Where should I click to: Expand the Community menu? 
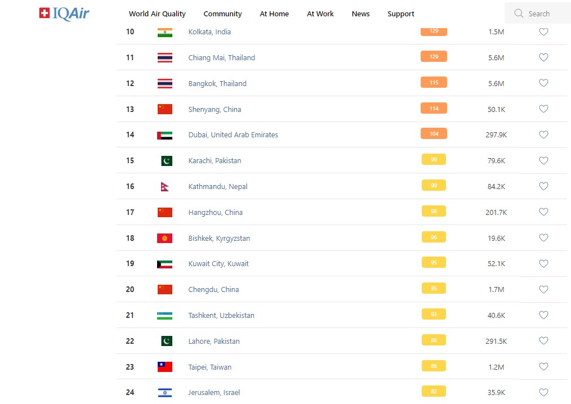[x=222, y=14]
